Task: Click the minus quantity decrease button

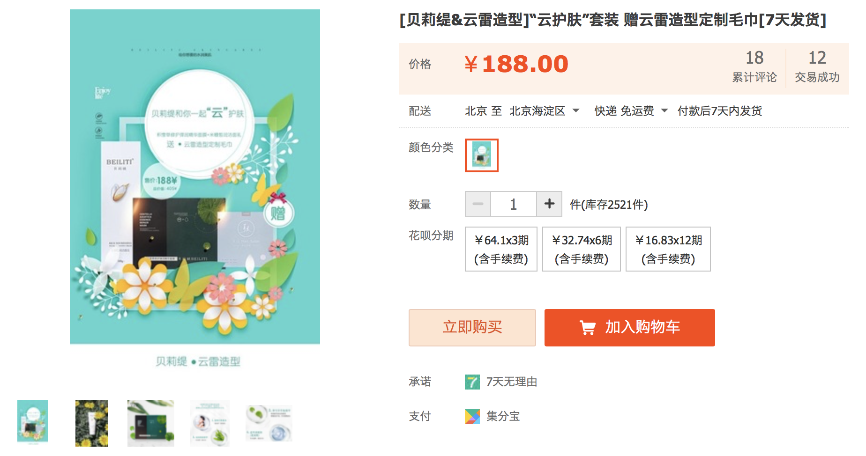Action: tap(478, 204)
